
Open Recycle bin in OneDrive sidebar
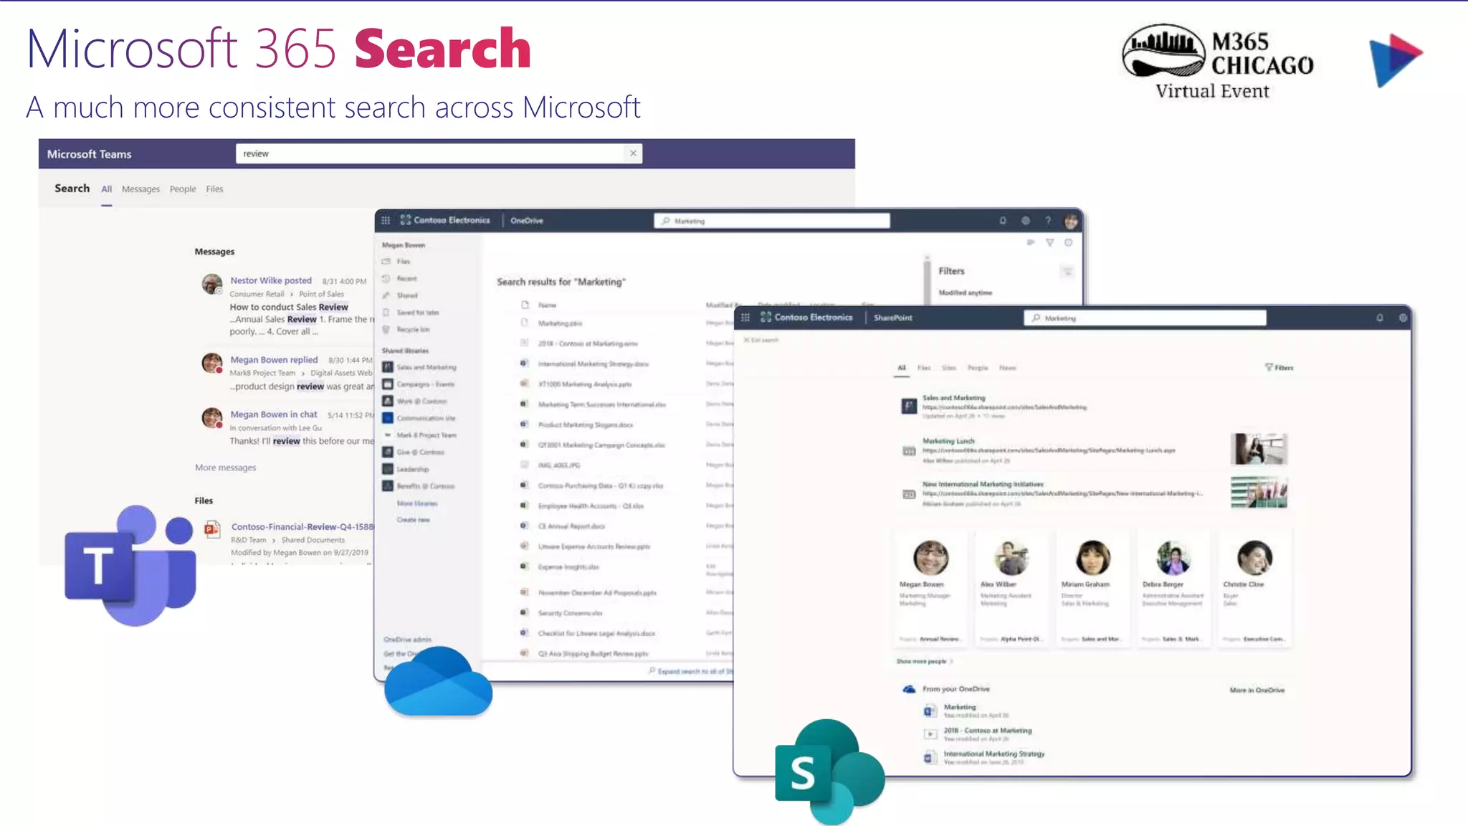click(413, 330)
